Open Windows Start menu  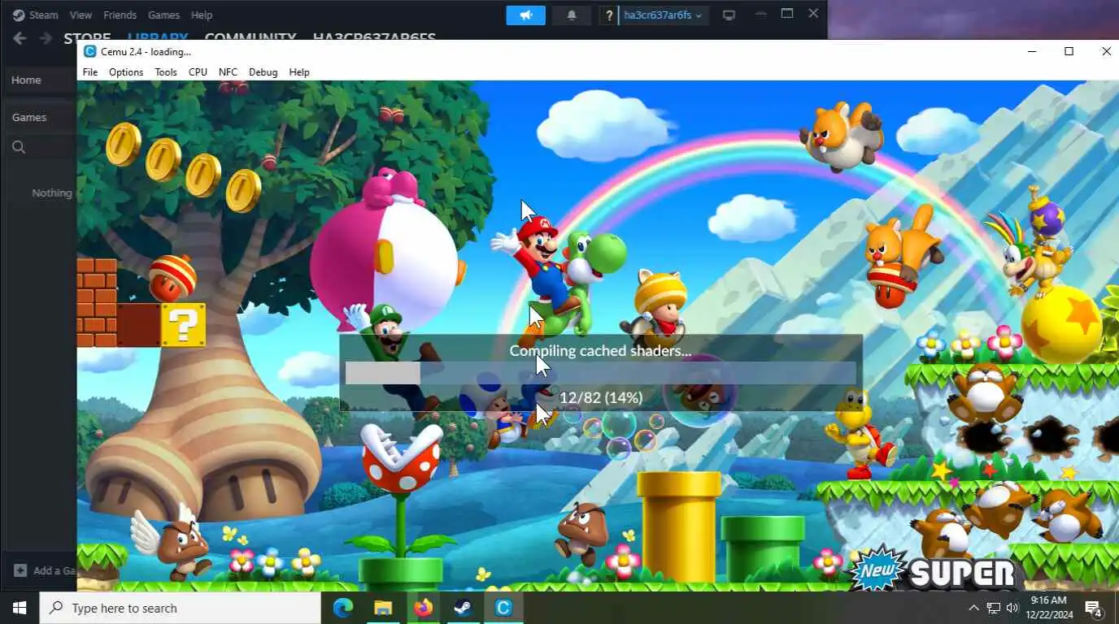pos(20,608)
